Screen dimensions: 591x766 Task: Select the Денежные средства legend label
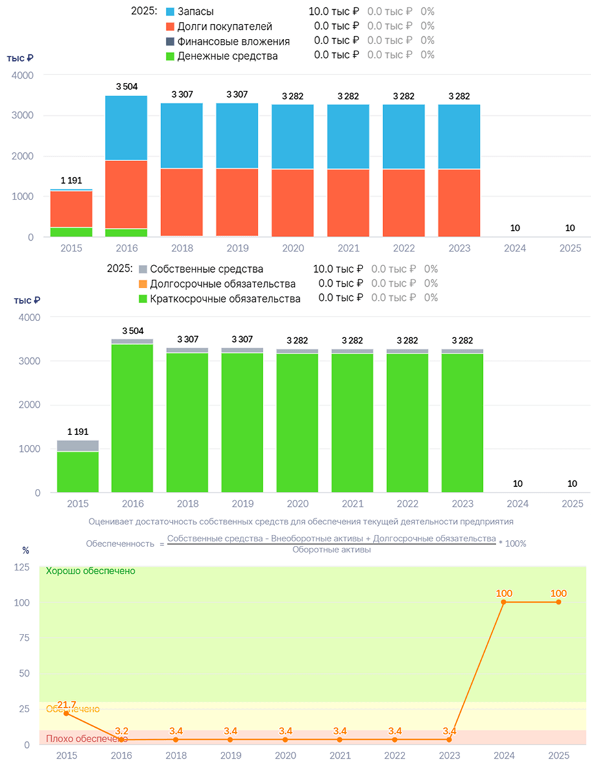[228, 56]
